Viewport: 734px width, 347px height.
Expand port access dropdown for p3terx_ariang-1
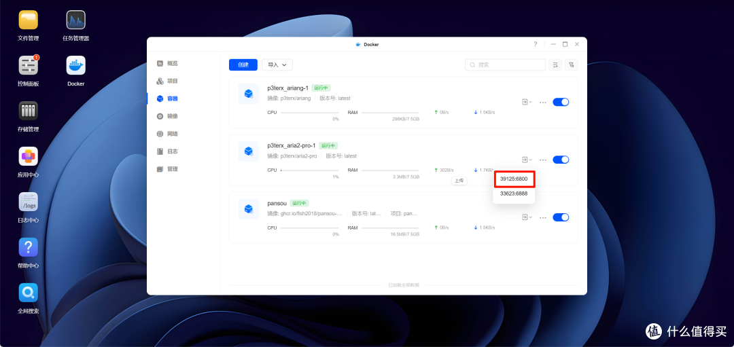(x=527, y=102)
